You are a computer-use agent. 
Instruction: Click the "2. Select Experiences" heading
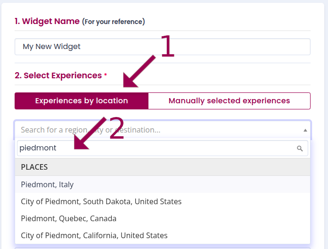pos(58,75)
